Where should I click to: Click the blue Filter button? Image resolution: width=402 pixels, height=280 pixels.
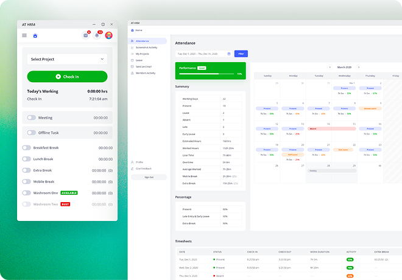pos(241,54)
